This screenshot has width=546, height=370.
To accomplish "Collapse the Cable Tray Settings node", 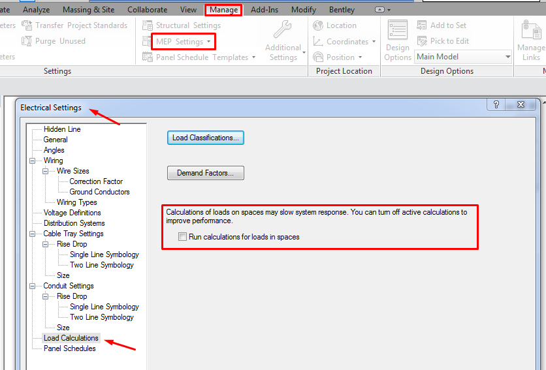I will (x=33, y=234).
